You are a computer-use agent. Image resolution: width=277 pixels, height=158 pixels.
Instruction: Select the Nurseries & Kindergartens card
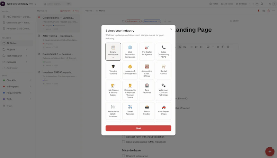(130, 70)
